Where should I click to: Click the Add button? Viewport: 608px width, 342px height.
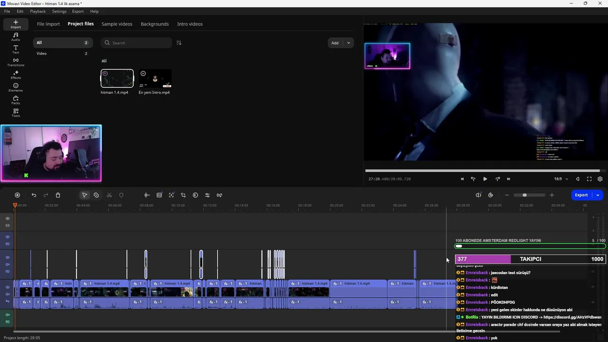click(335, 43)
